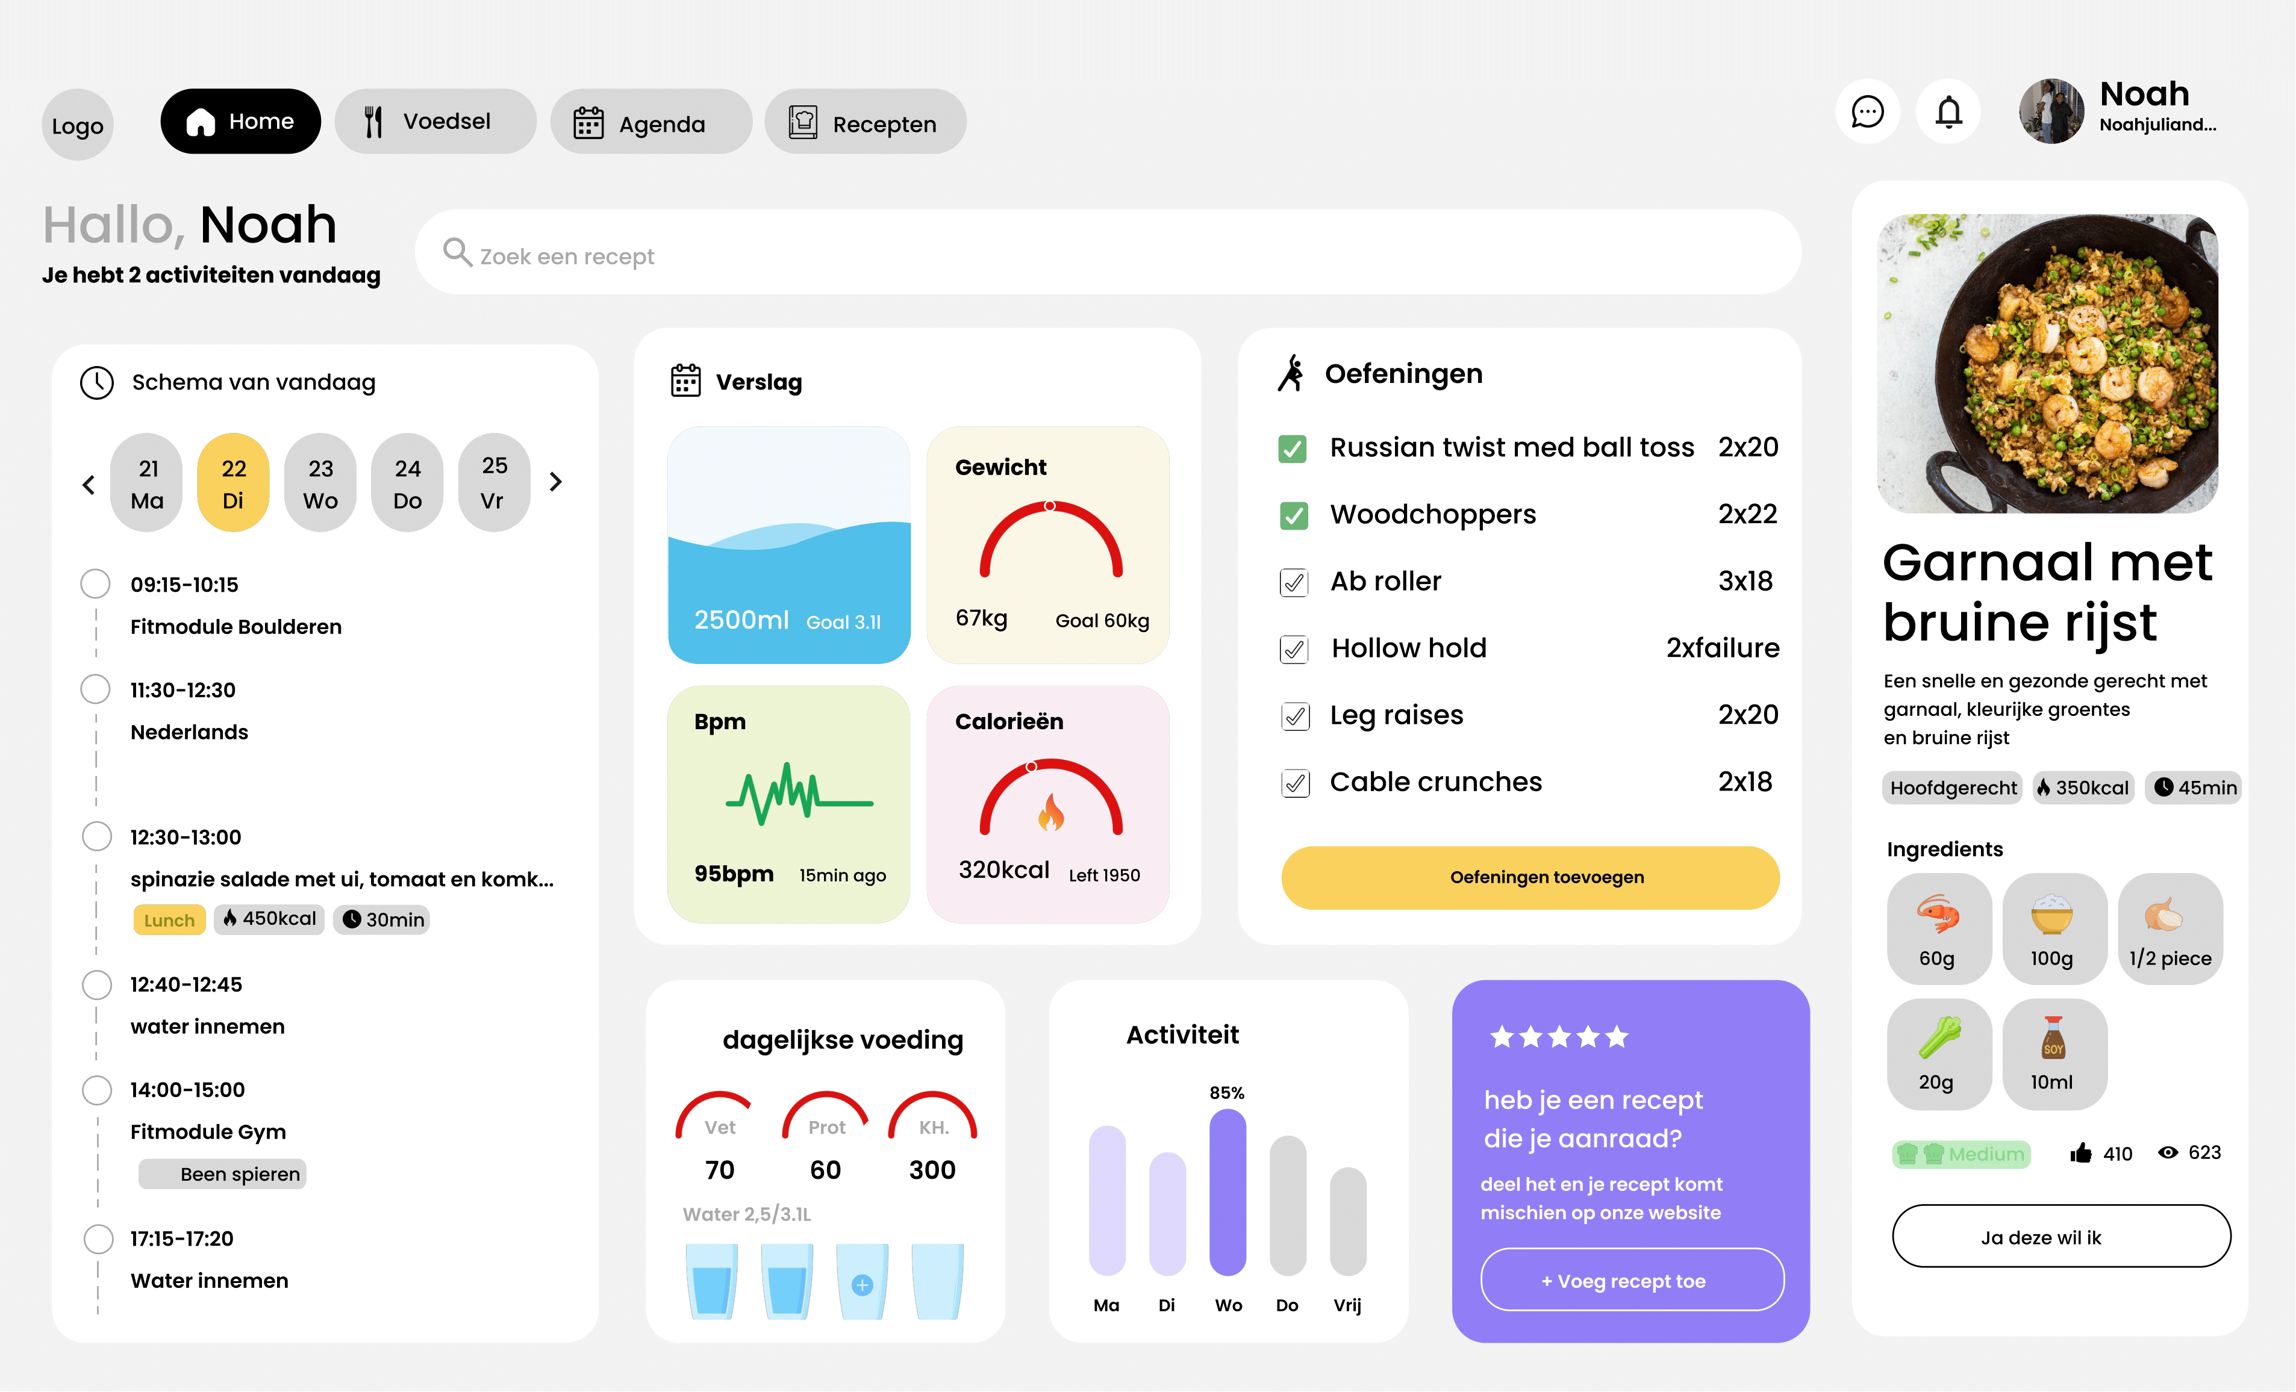Viewport: 2296px width, 1392px height.
Task: Open the chat messages icon
Action: click(x=1867, y=112)
